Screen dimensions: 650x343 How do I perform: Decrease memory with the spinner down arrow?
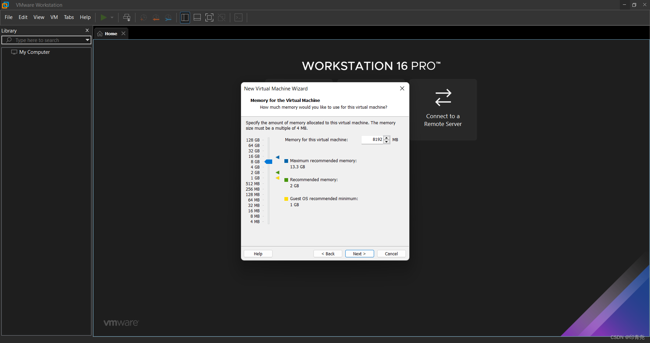[x=387, y=142]
